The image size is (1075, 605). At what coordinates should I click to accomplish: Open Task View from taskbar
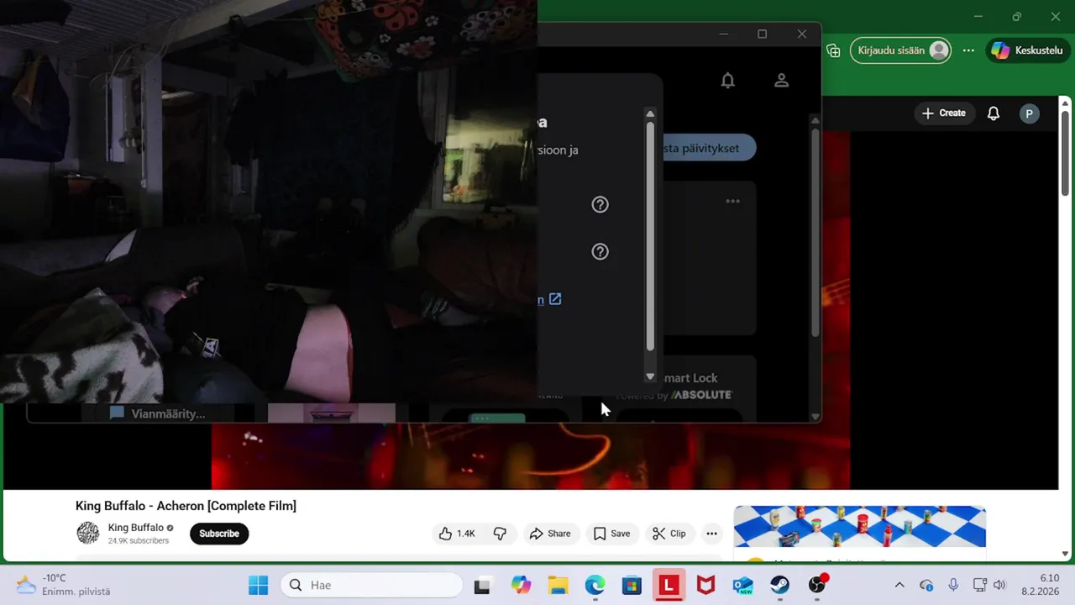click(482, 585)
